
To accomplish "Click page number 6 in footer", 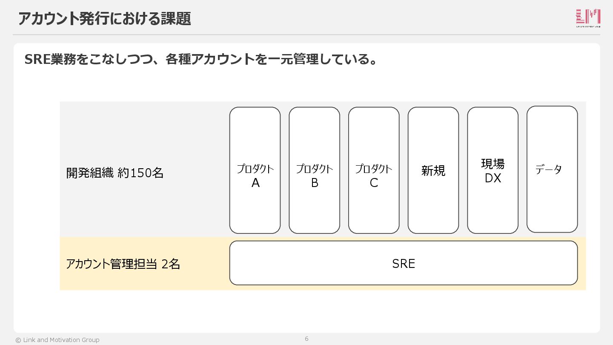I will [306, 339].
